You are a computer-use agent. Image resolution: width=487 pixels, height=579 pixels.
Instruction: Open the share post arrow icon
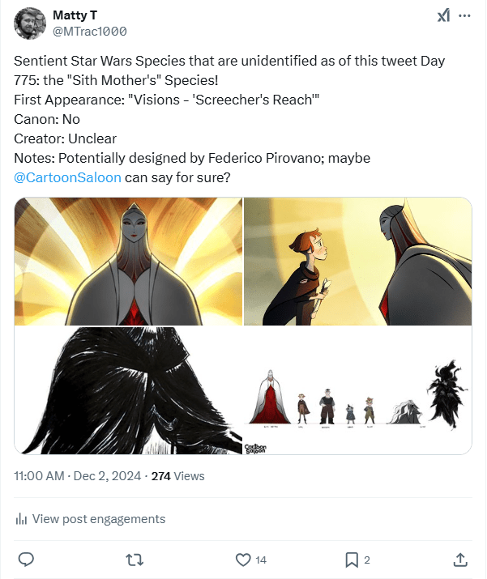point(459,559)
